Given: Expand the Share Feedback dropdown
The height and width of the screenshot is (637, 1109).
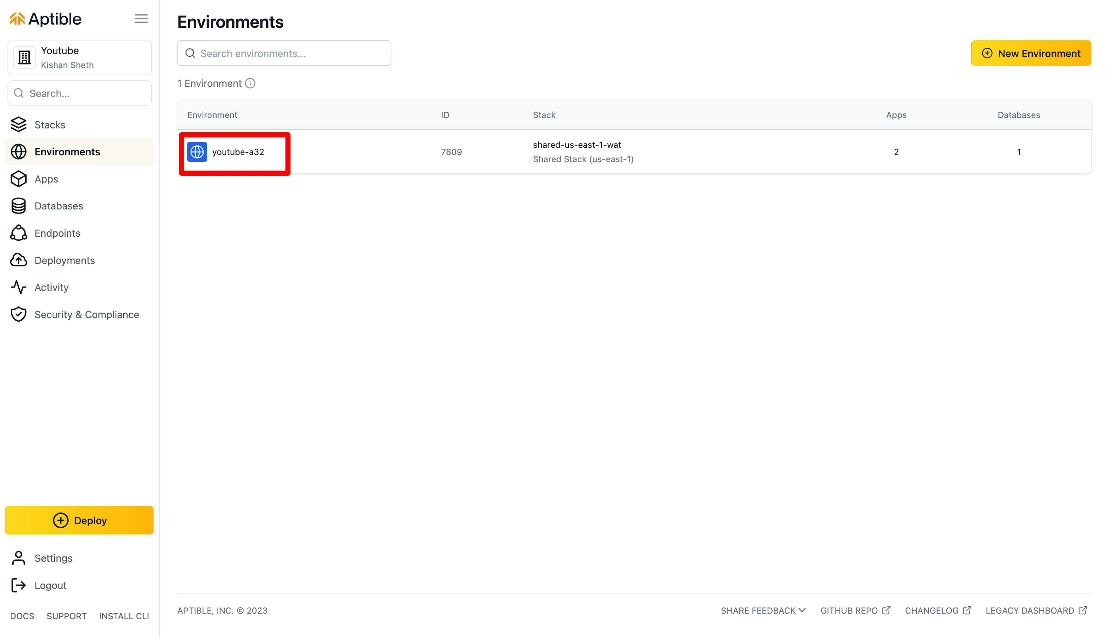Looking at the screenshot, I should pos(763,610).
